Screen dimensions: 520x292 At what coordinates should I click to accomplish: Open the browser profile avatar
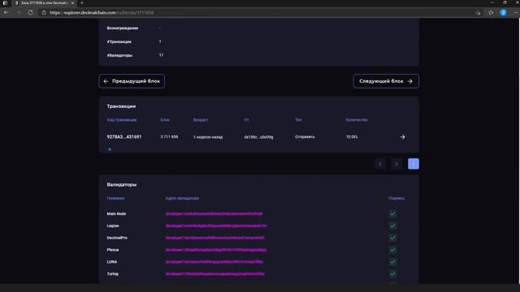(503, 13)
